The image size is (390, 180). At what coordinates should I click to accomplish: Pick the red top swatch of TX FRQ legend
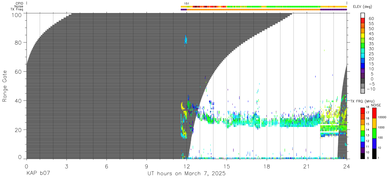[362, 110]
